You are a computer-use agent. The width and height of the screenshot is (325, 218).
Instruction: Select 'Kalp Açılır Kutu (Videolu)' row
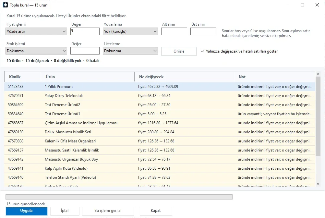tap(160, 168)
